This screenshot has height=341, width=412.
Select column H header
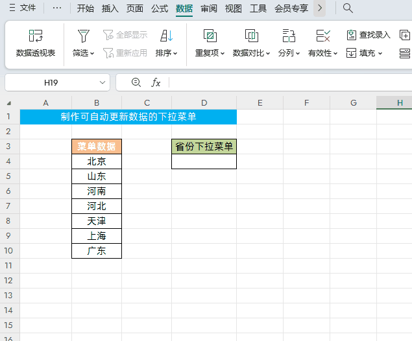click(394, 102)
